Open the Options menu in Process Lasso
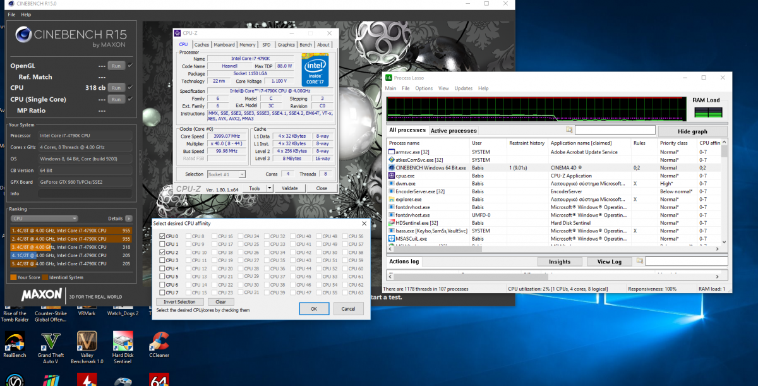The height and width of the screenshot is (386, 758). [x=424, y=88]
